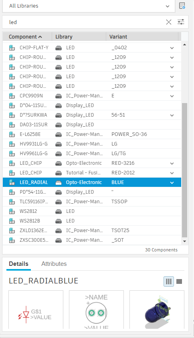194x338 pixels.
Task: Open the library manager icon
Action: point(182,6)
